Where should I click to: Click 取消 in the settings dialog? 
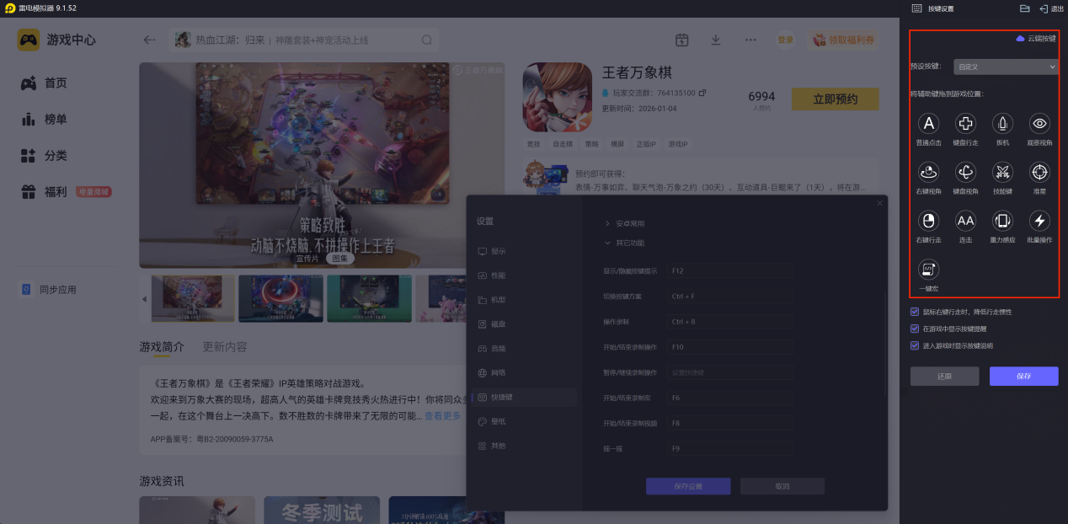782,486
